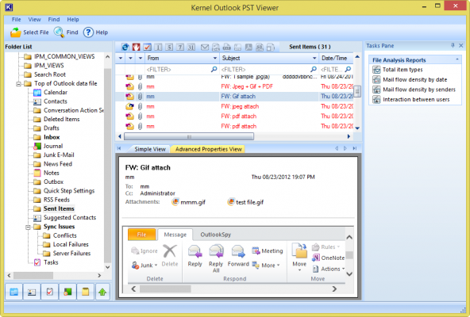Select the Deleted Items folder

coord(61,119)
